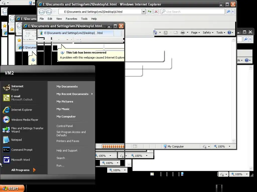
Task: Open the Tools menu in menu bar
Action: (x=84, y=19)
